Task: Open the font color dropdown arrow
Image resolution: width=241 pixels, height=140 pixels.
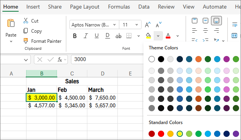Action: (x=177, y=36)
